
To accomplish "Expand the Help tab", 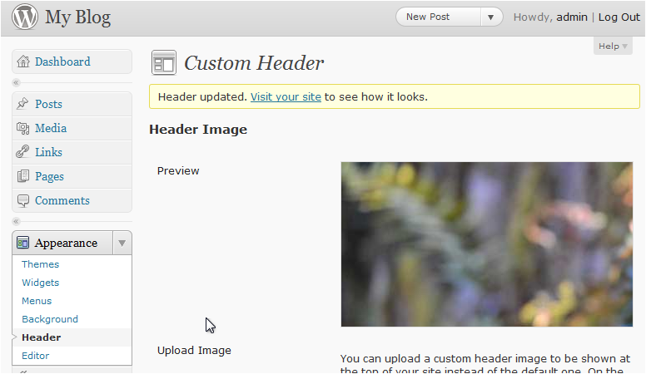I will [613, 46].
